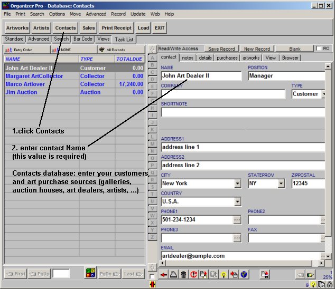
Task: Click the Artworks database button
Action: 17,28
